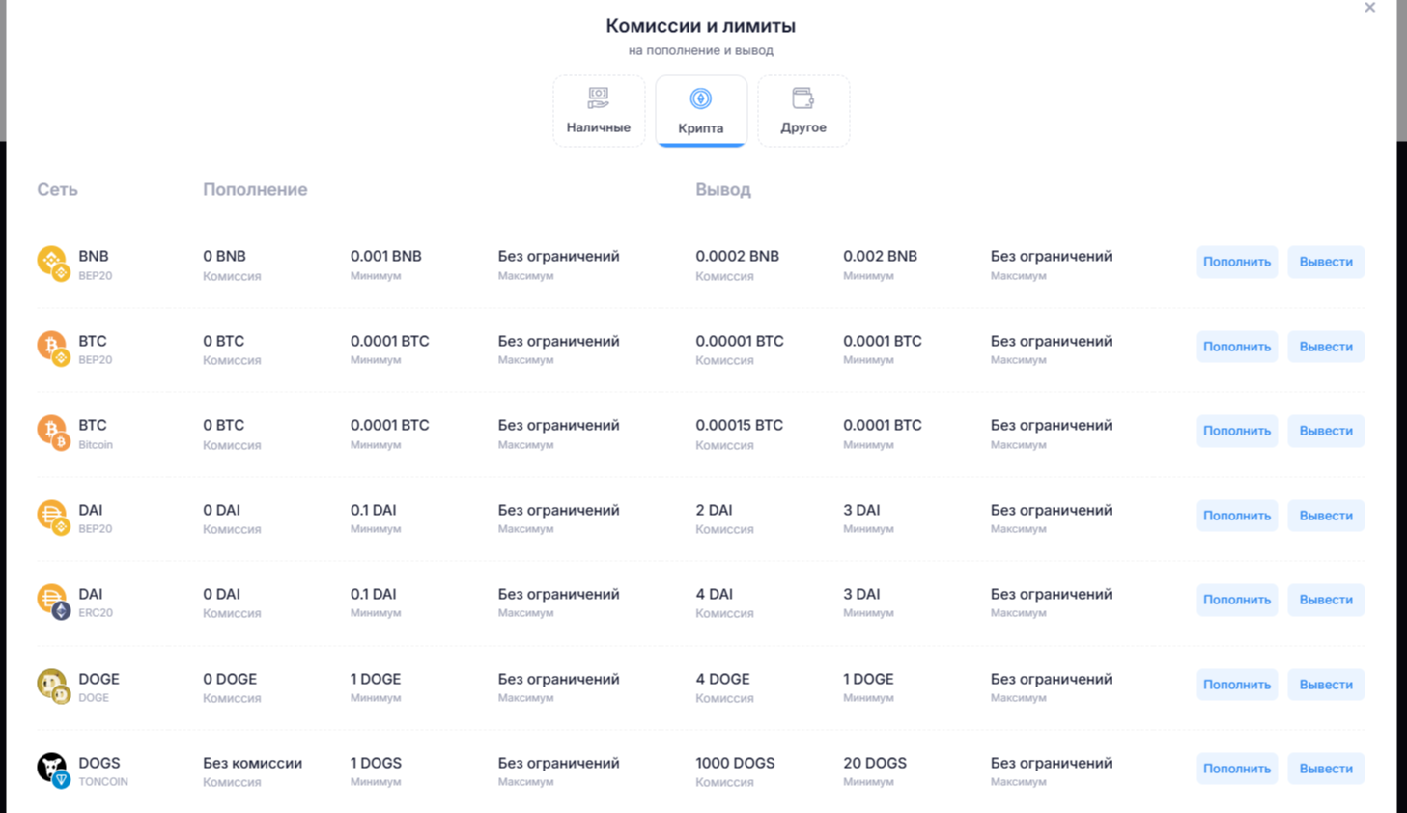This screenshot has width=1407, height=813.
Task: Open the Другое tab
Action: pos(803,111)
